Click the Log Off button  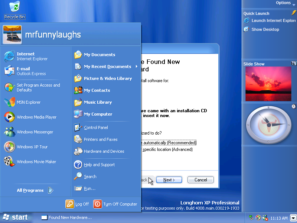coord(78,204)
